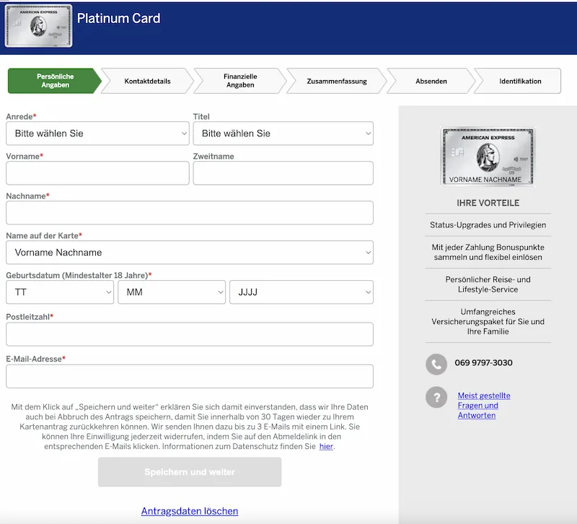Open Meist gestellte Fragen und Antworten link

pyautogui.click(x=483, y=406)
